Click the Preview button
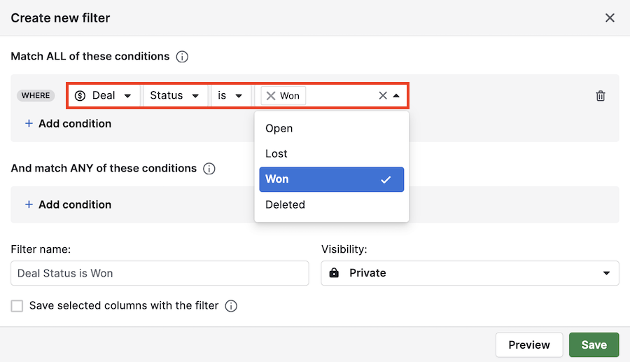Viewport: 630px width, 362px height. click(x=529, y=344)
